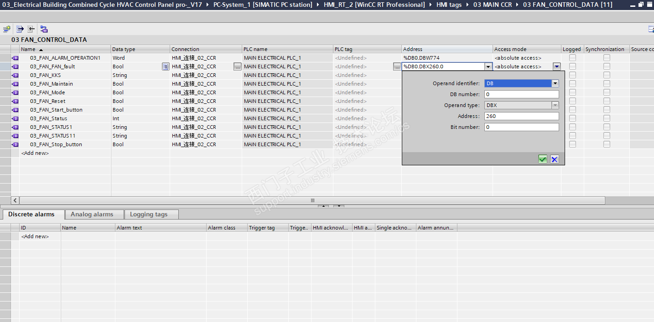This screenshot has height=322, width=654.
Task: Click PC-System_1 breadcrumb item
Action: (263, 5)
